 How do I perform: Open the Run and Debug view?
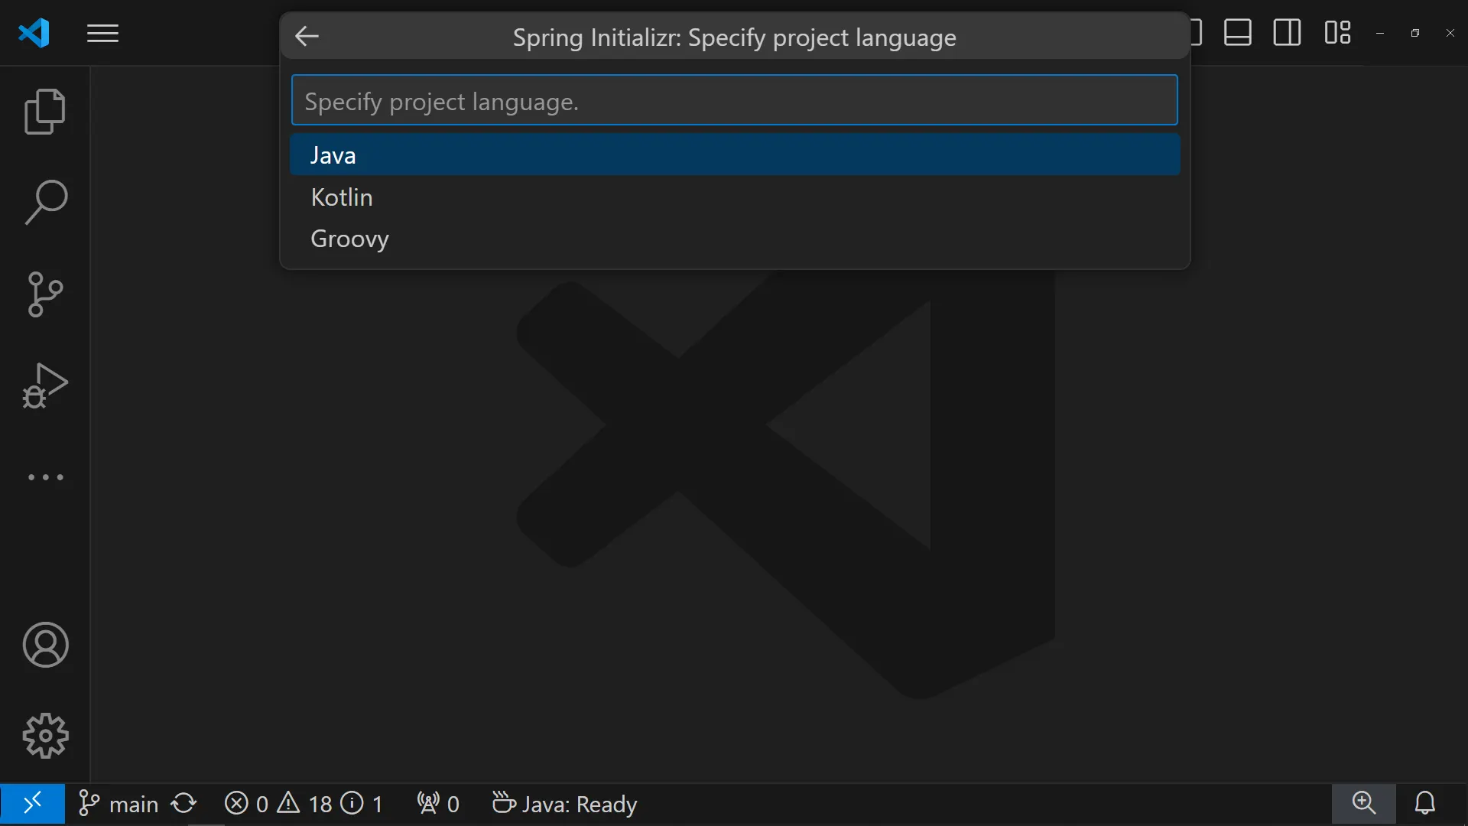(45, 385)
